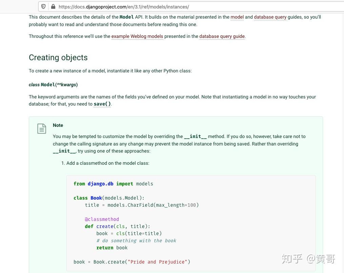Open the "example Weblog models" link
344x273 pixels.
pos(137,36)
